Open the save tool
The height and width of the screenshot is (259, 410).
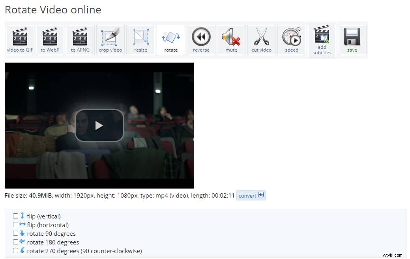[x=352, y=39]
